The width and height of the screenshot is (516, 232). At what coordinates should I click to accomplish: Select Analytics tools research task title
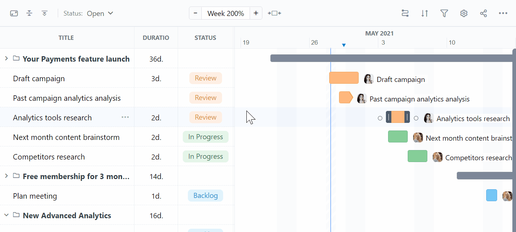pos(52,118)
